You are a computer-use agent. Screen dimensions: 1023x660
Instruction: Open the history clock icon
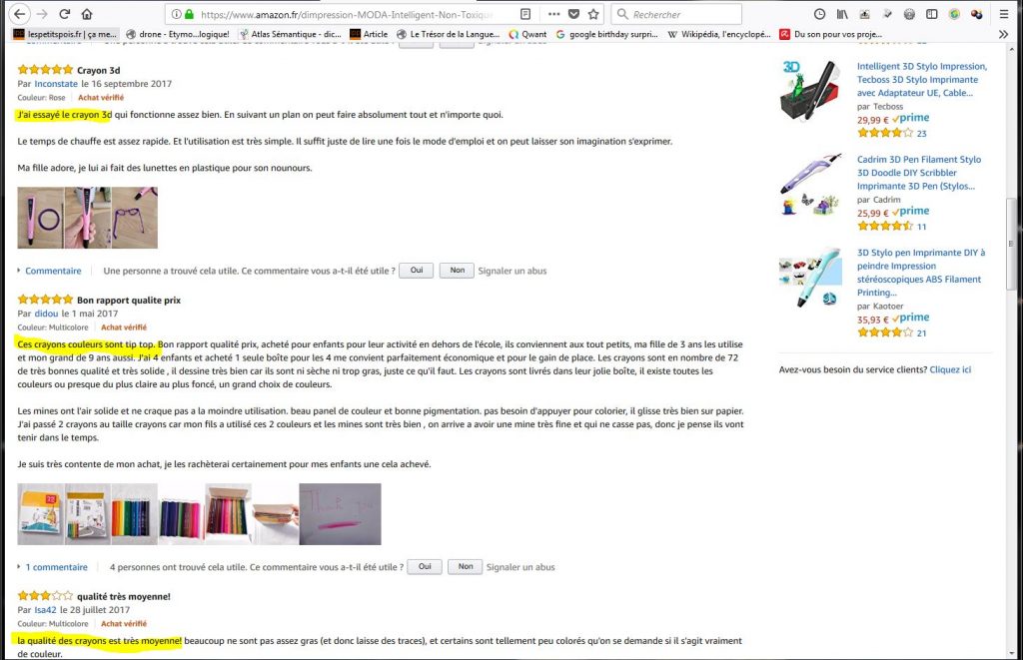click(x=819, y=14)
